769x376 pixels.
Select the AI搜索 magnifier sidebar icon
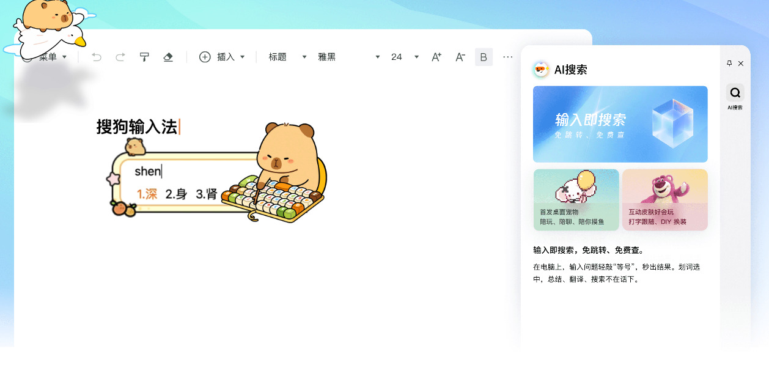pyautogui.click(x=735, y=93)
